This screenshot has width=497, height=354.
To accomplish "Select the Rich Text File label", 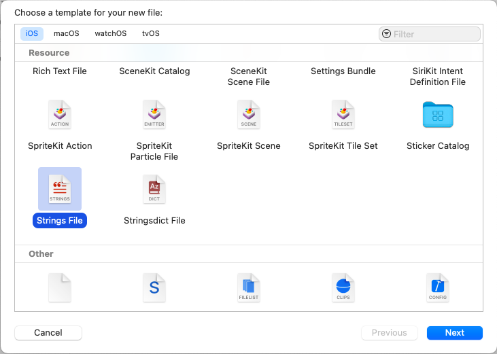I will (x=60, y=71).
